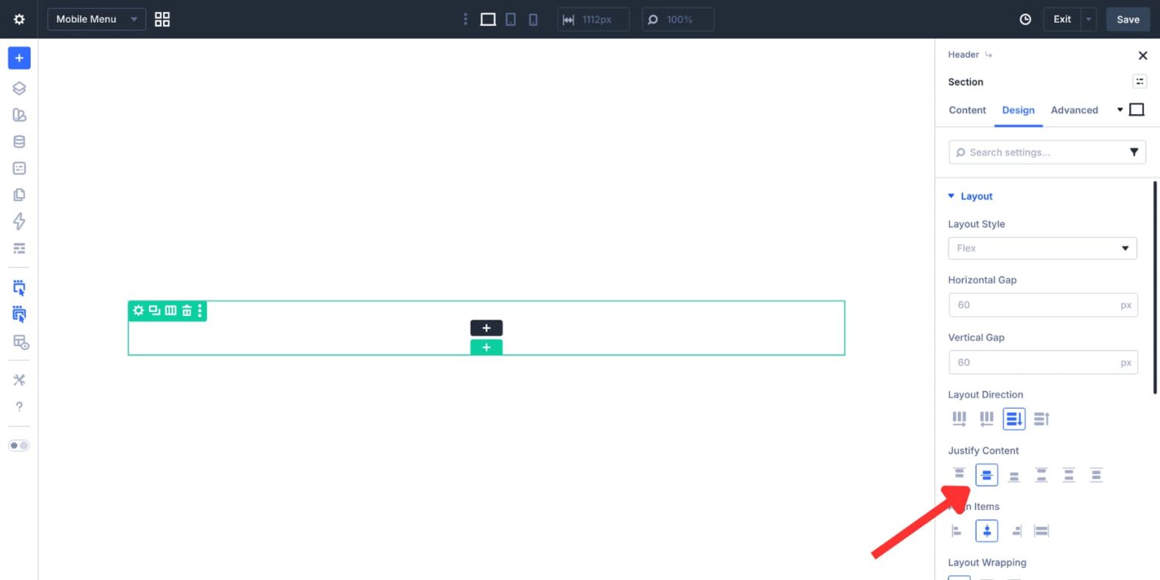This screenshot has height=580, width=1160.
Task: Open the history clock icon
Action: 1025,20
